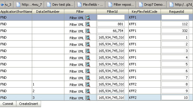Click the Filter column header
Viewport: 193px width, 111px height.
[80, 12]
